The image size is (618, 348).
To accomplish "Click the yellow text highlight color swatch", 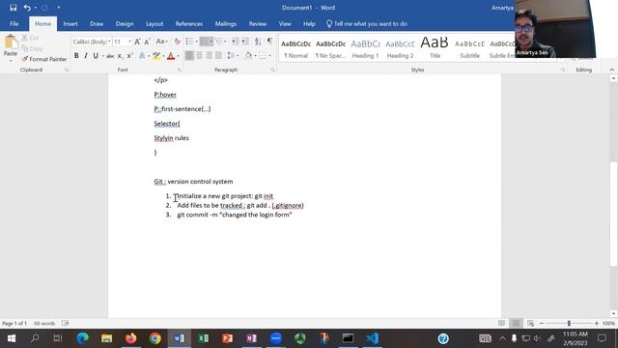I will coord(156,56).
